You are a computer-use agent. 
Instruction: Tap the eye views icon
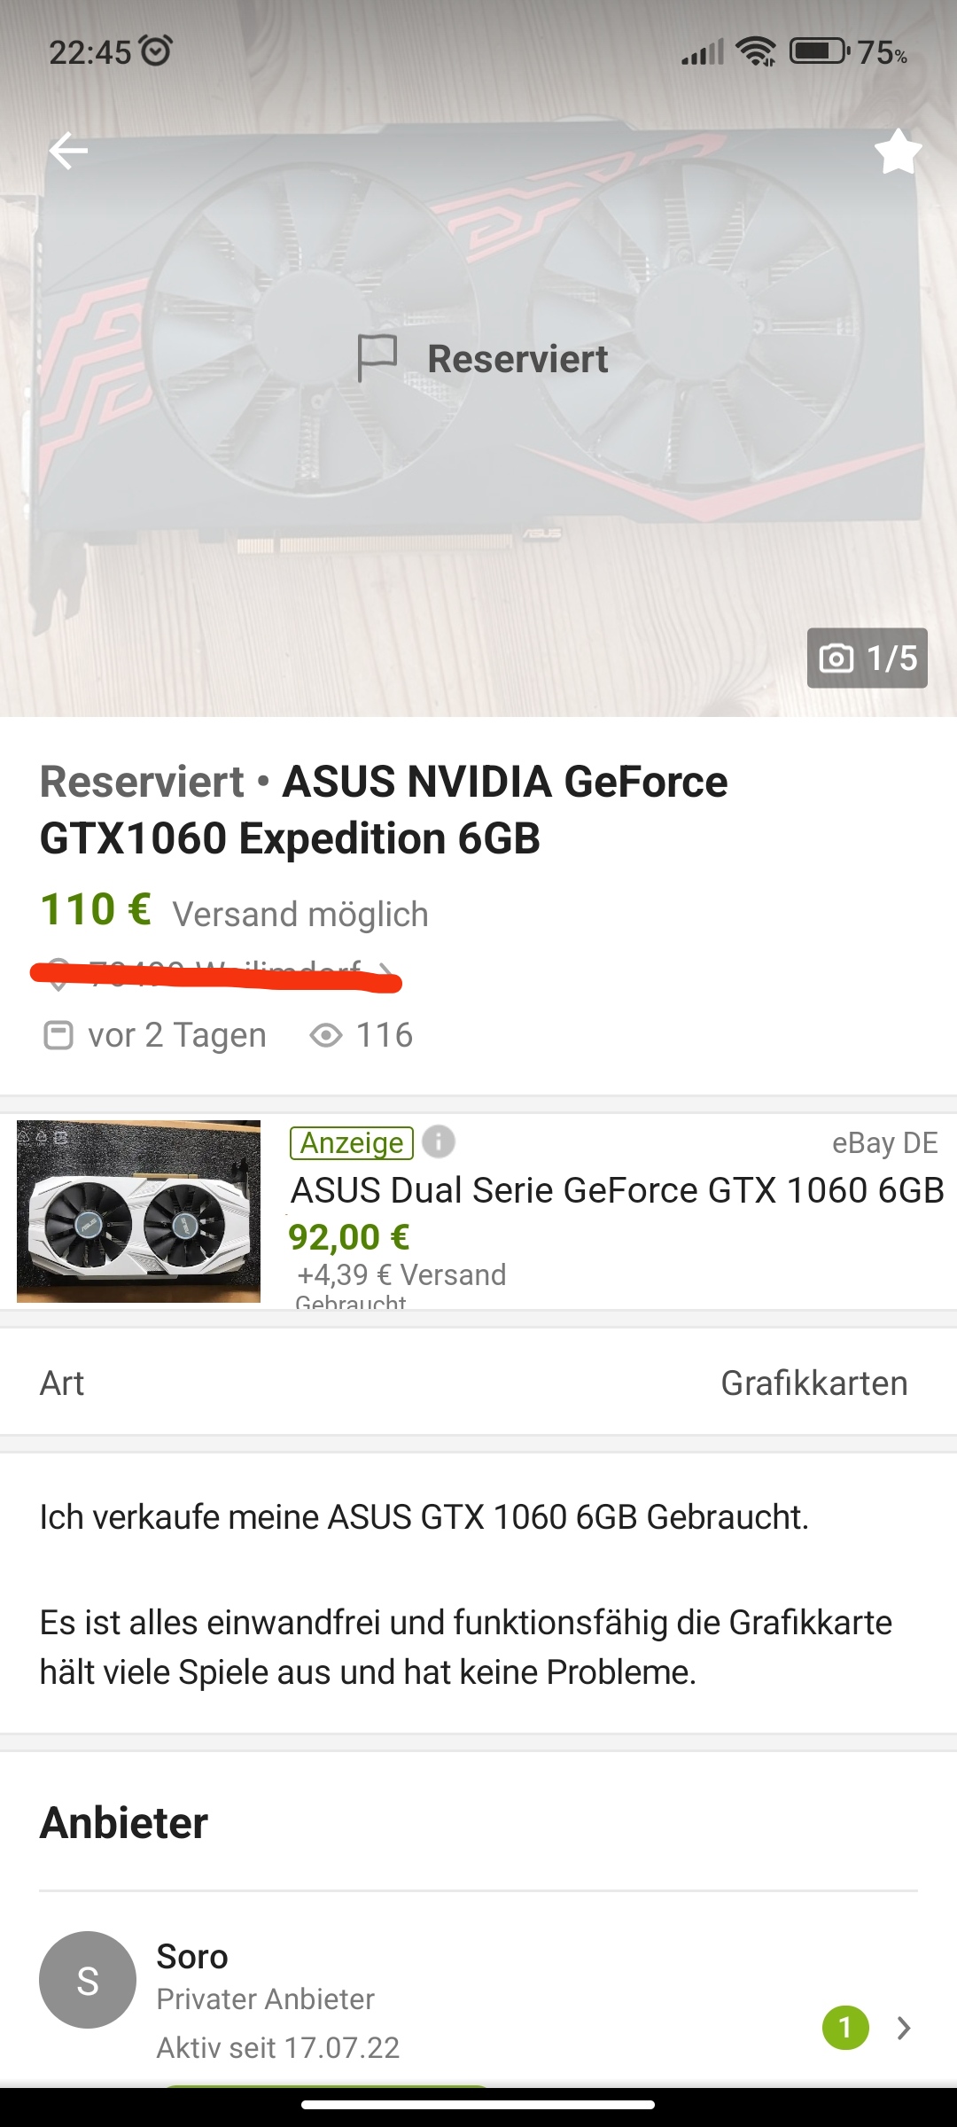pyautogui.click(x=326, y=1035)
